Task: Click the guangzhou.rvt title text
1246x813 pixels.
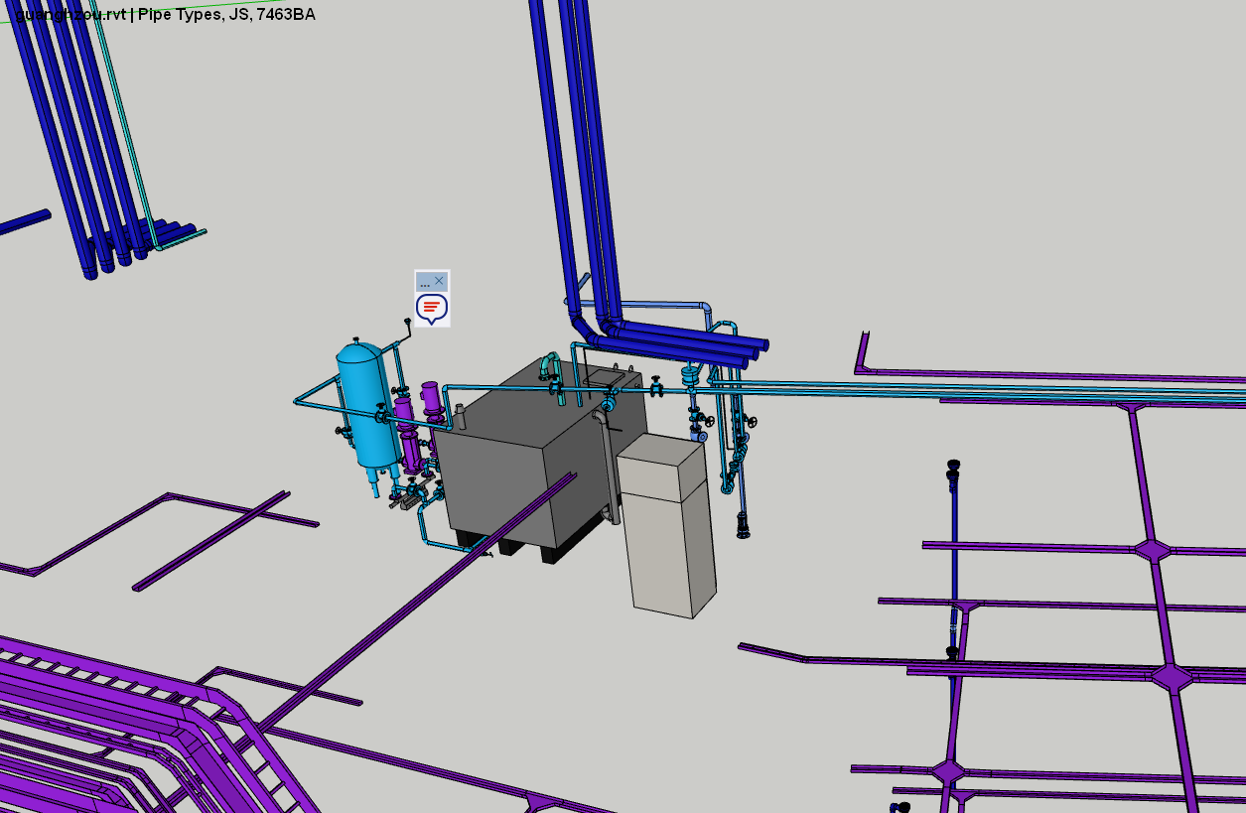Action: 69,14
